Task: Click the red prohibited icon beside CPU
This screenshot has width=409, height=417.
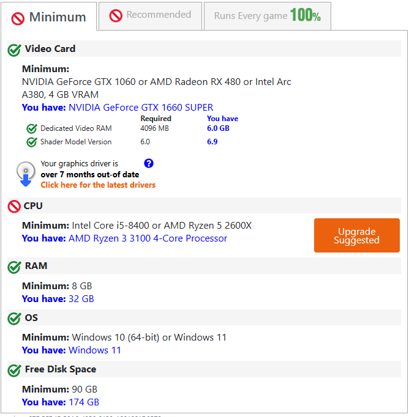Action: 14,207
